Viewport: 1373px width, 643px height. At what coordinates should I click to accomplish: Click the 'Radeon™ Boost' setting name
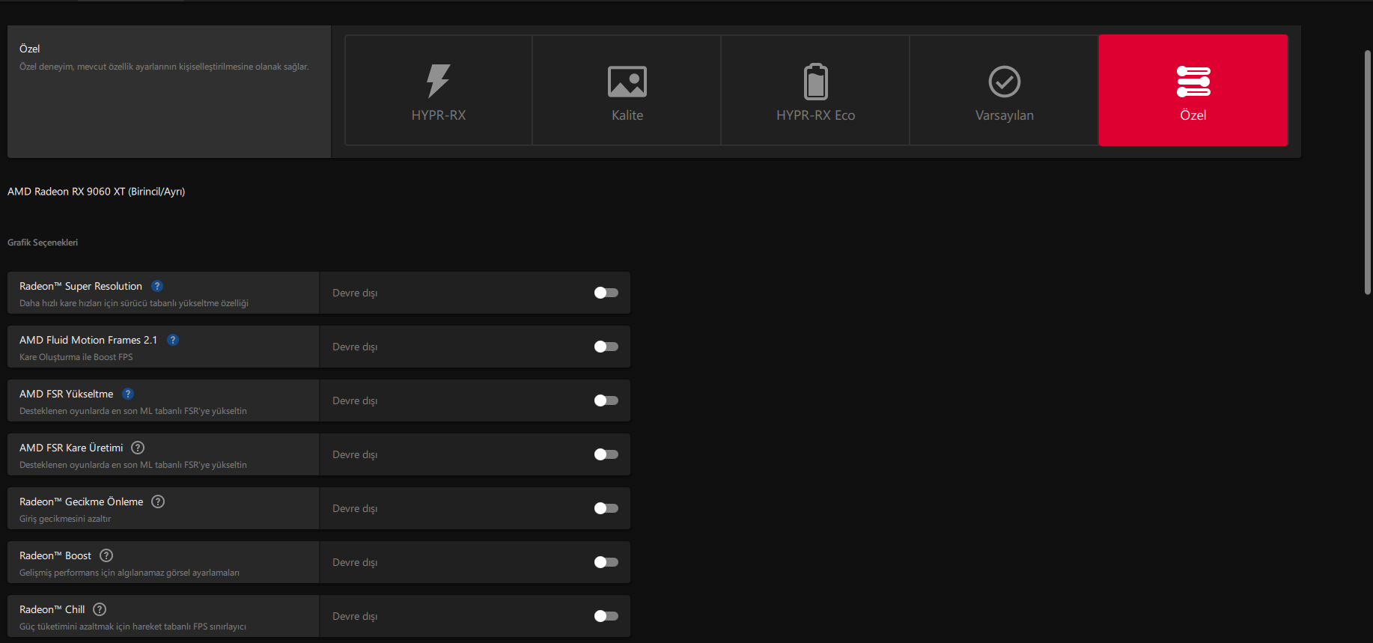coord(55,555)
